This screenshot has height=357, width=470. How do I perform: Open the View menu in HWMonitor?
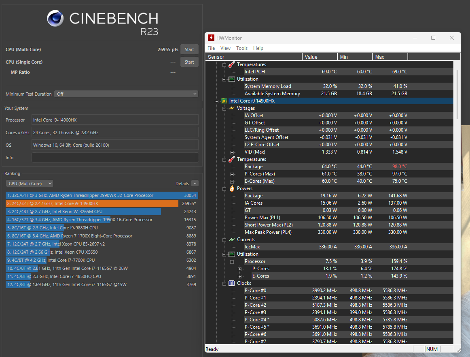pyautogui.click(x=226, y=48)
